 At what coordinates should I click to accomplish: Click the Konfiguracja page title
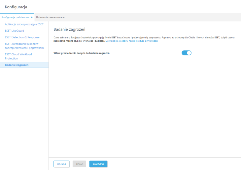tap(16, 7)
